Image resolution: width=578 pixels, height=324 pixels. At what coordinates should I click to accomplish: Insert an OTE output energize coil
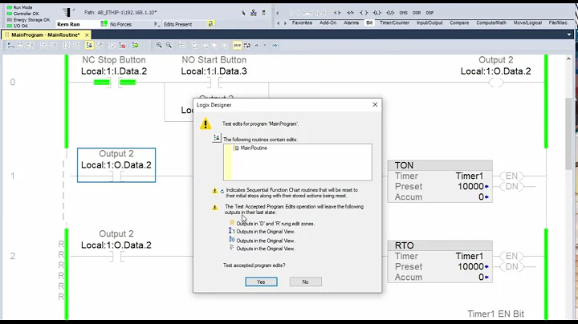click(x=364, y=13)
